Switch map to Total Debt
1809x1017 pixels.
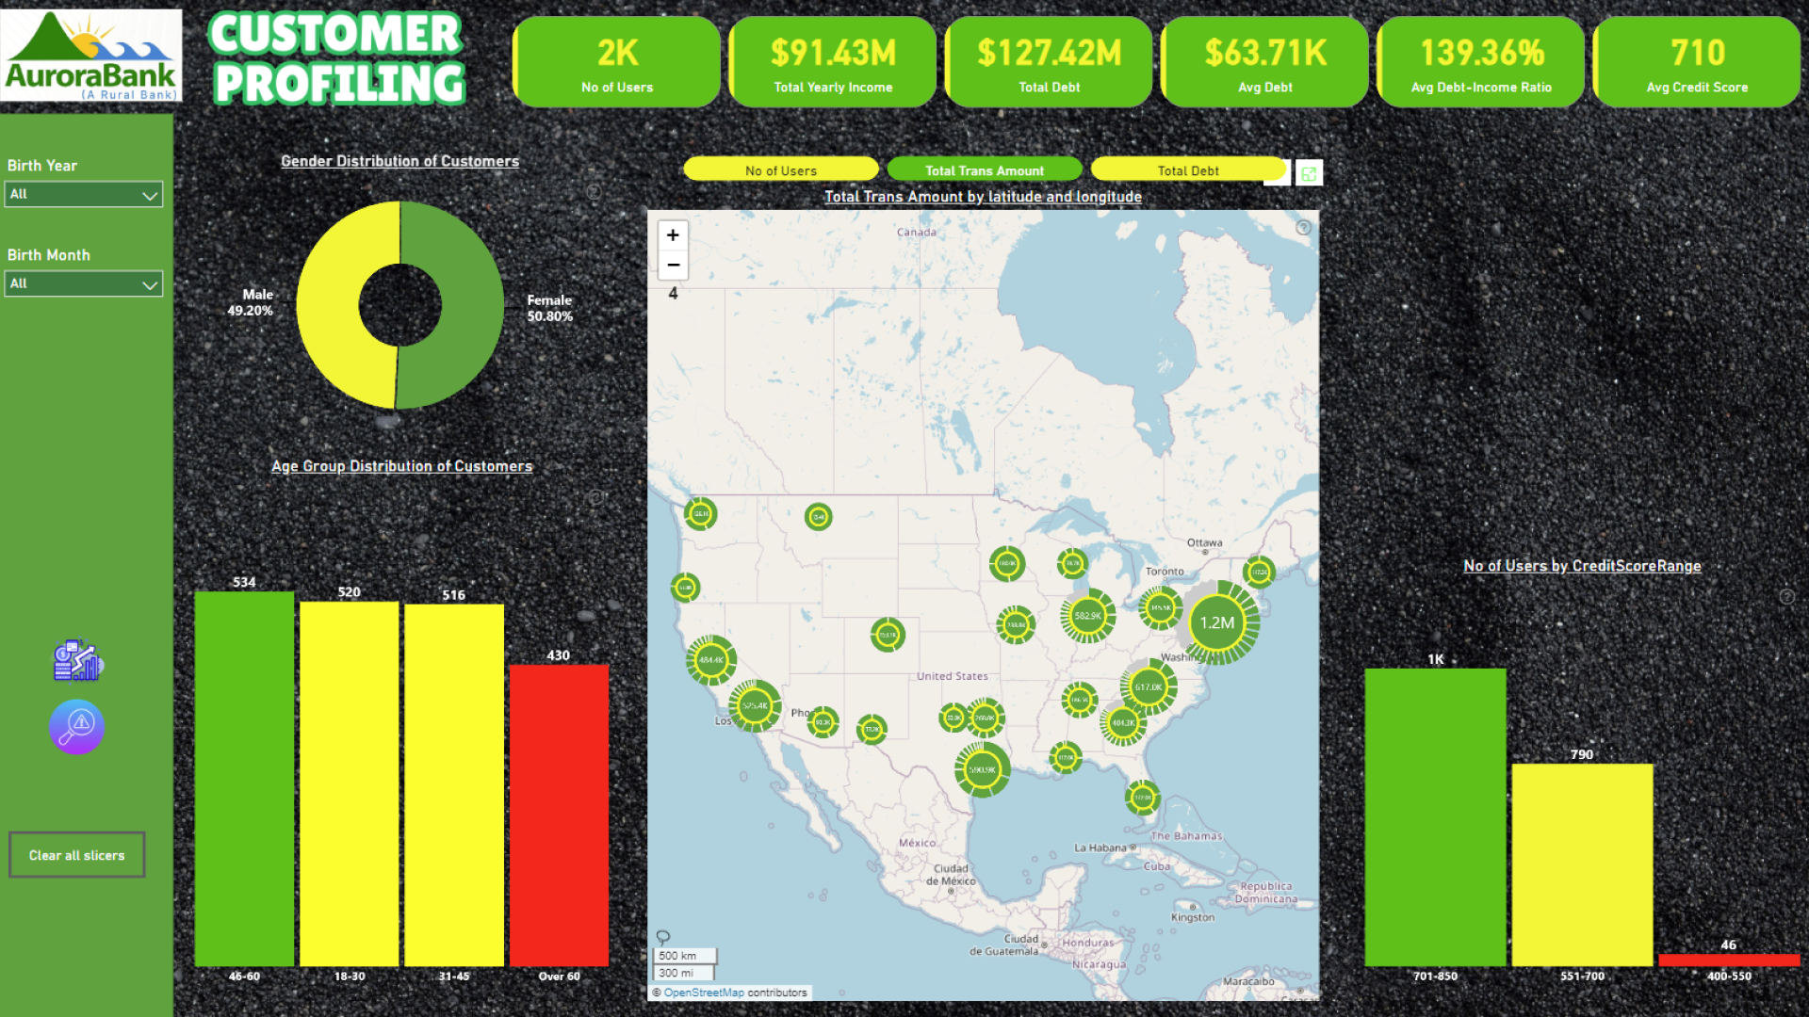pos(1188,170)
